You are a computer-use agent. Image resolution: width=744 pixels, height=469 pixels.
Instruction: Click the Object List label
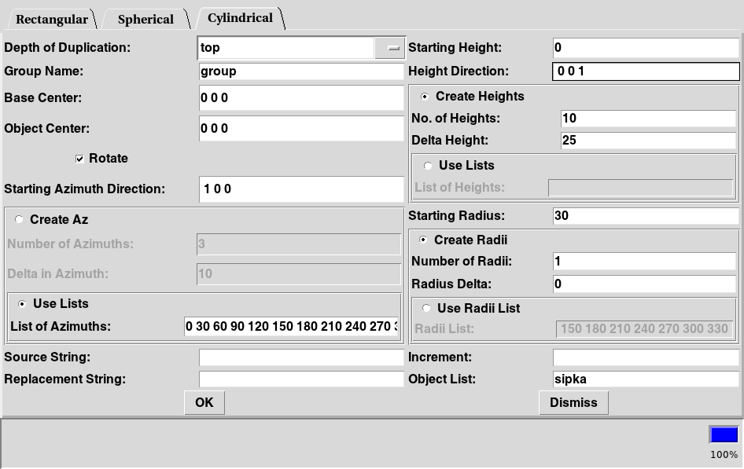pyautogui.click(x=442, y=379)
